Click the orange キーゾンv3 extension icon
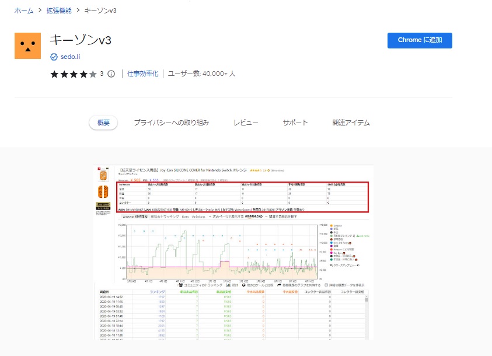 pyautogui.click(x=27, y=46)
